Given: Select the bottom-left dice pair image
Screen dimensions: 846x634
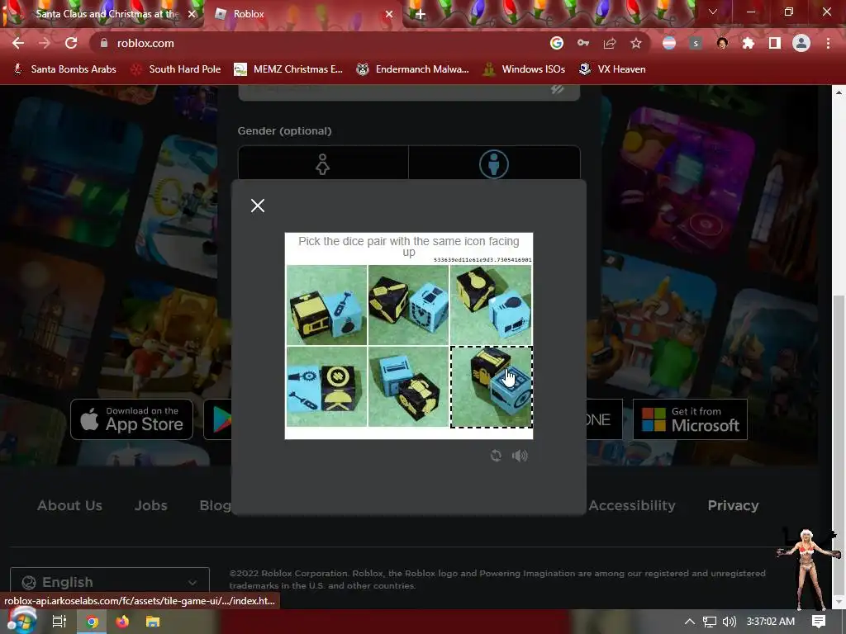Looking at the screenshot, I should (326, 386).
